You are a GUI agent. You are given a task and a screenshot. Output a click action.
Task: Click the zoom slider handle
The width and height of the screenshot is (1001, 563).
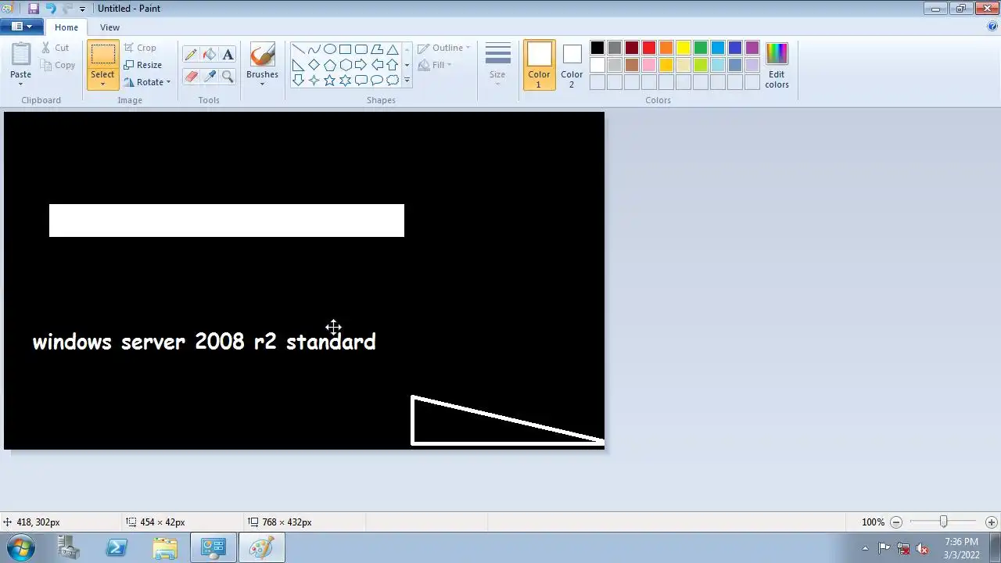pos(944,522)
